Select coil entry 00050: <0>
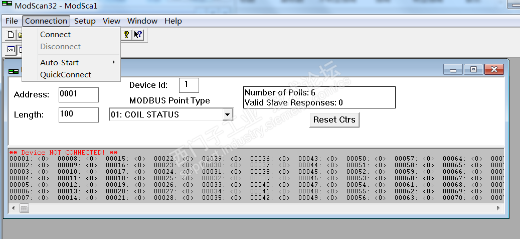Image resolution: width=520 pixels, height=239 pixels. coord(367,159)
